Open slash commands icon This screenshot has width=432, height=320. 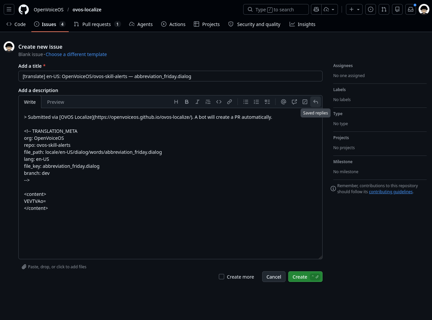[x=305, y=102]
